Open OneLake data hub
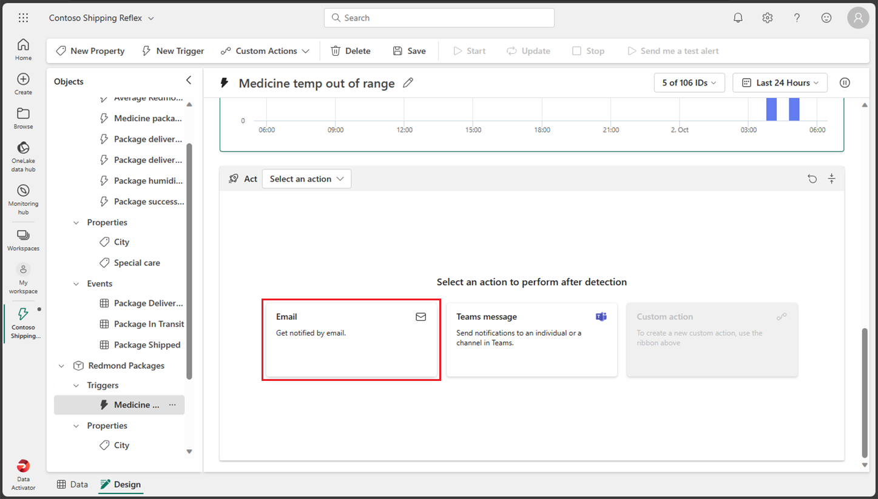878x499 pixels. click(23, 156)
